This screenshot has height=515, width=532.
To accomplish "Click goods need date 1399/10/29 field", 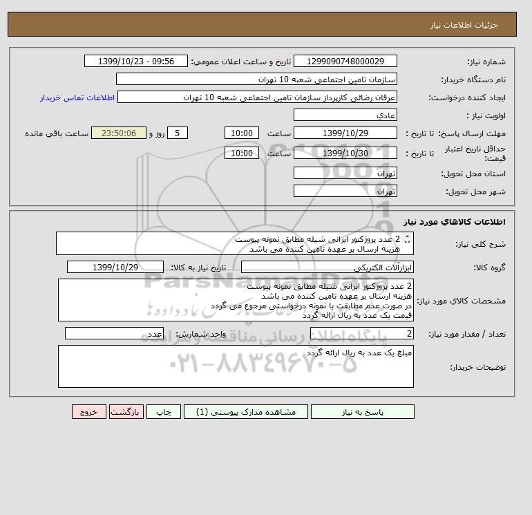I will tap(115, 267).
